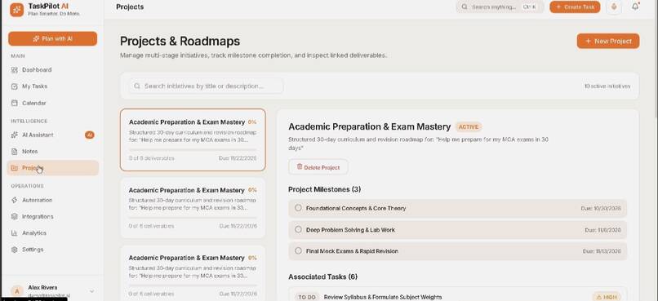658x301 pixels.
Task: Click the Dashboard grid icon
Action: pyautogui.click(x=14, y=70)
